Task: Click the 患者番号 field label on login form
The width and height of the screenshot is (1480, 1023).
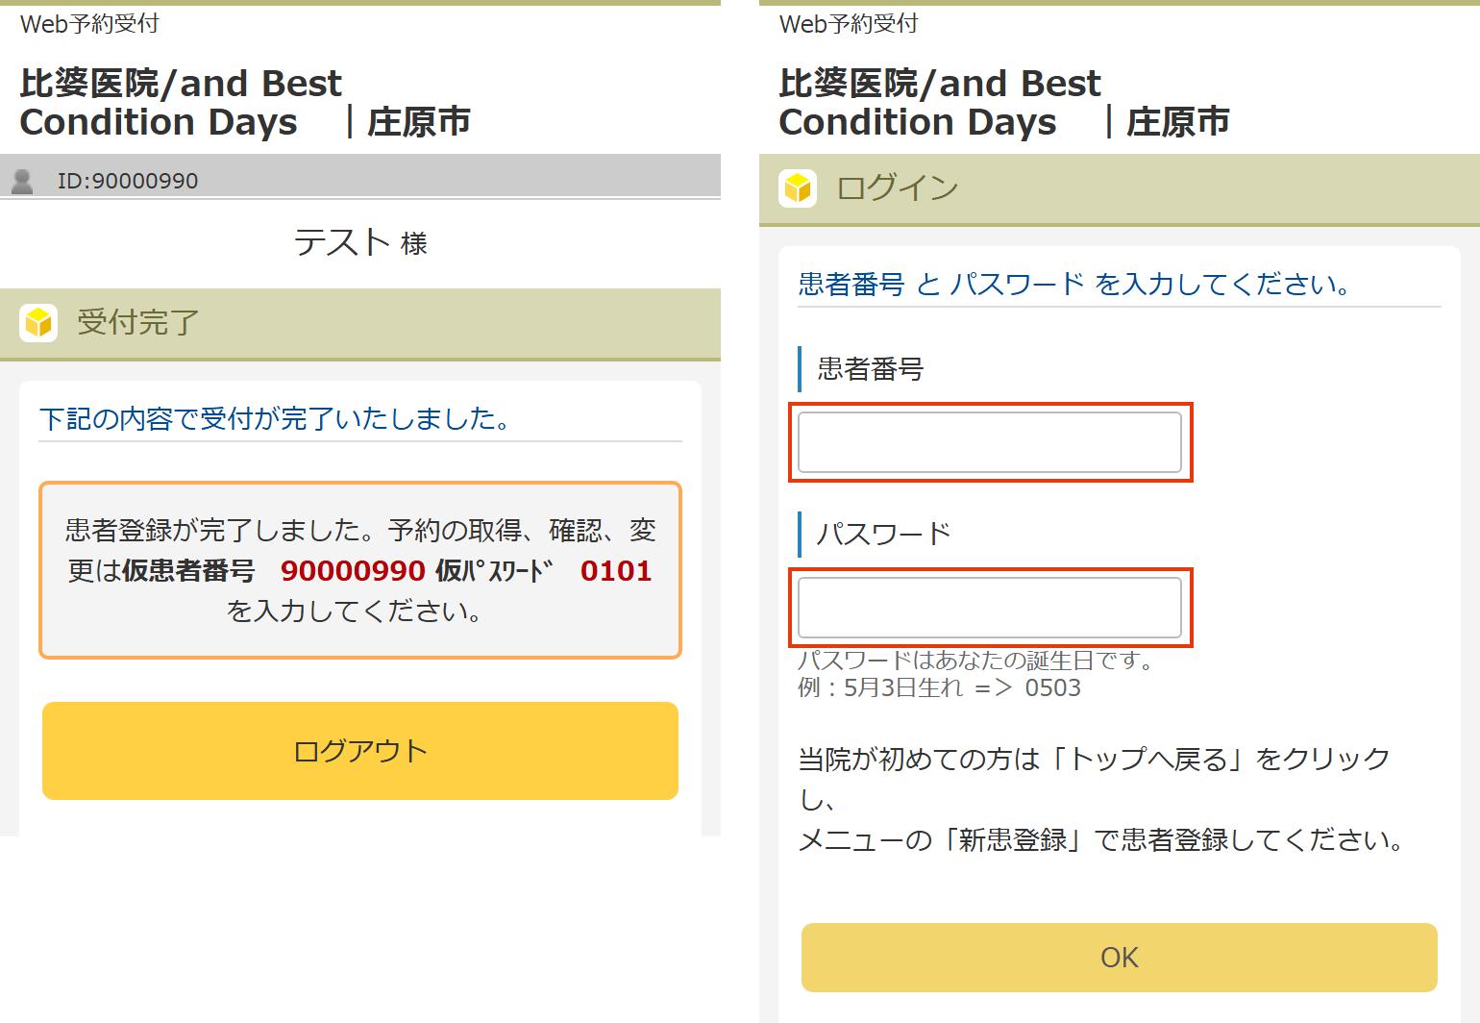Action: pos(871,369)
